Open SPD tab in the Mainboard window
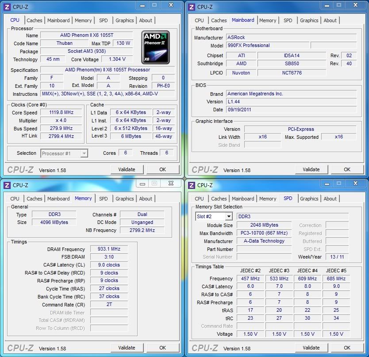Viewport: 369px width, 357px height. tap(288, 20)
